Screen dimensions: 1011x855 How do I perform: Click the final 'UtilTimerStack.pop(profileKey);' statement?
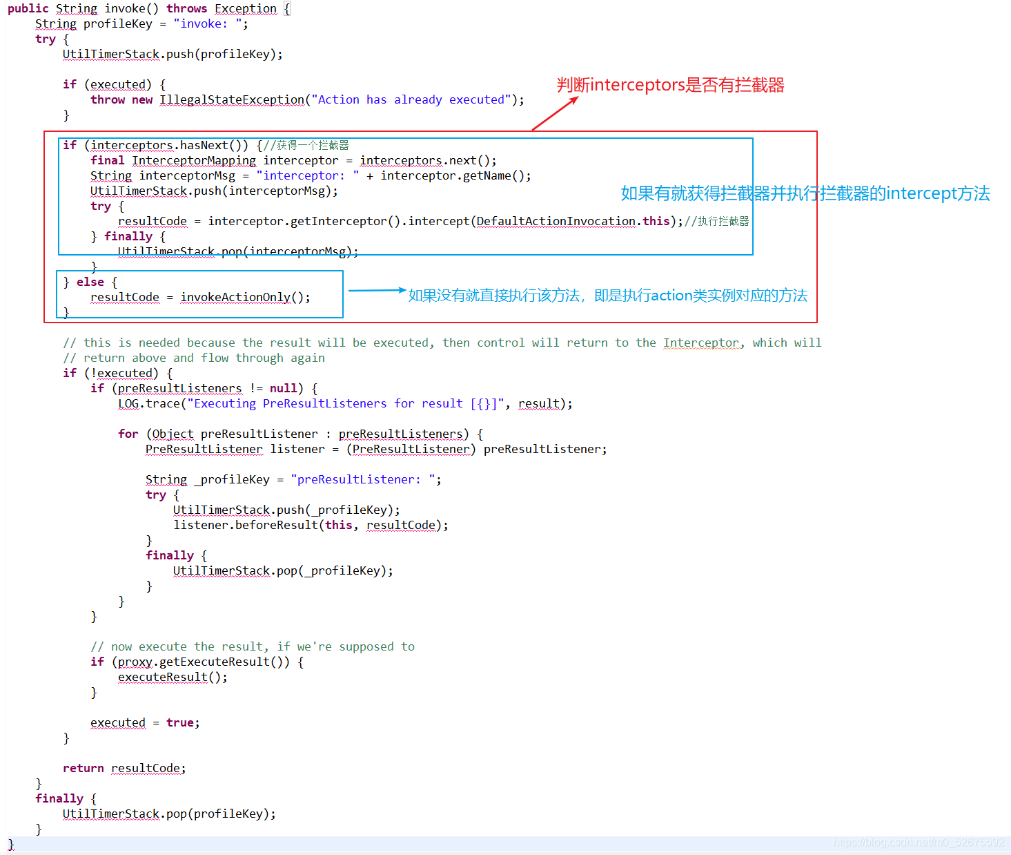coord(169,814)
